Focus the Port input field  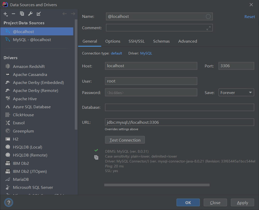[236, 66]
